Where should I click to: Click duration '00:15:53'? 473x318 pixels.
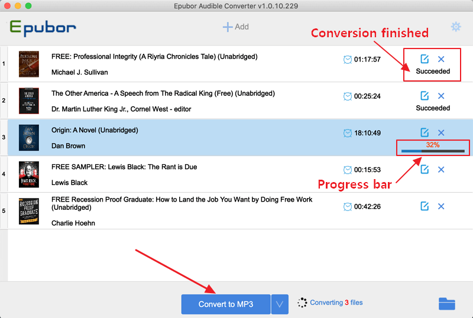point(367,170)
